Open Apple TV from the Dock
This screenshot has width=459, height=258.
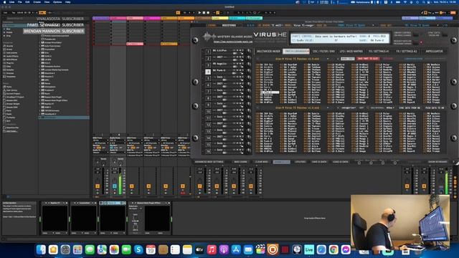coord(199,249)
